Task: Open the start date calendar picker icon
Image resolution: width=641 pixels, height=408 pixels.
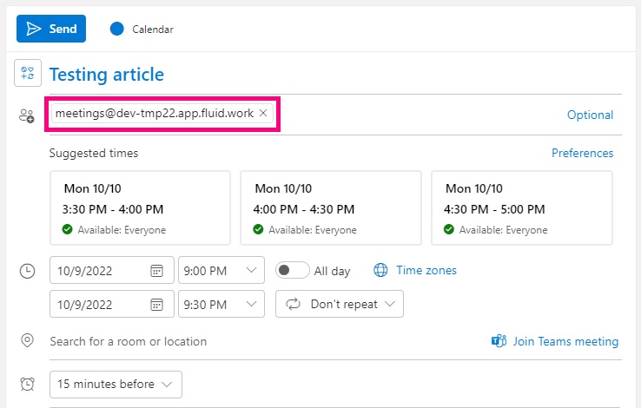Action: 156,270
